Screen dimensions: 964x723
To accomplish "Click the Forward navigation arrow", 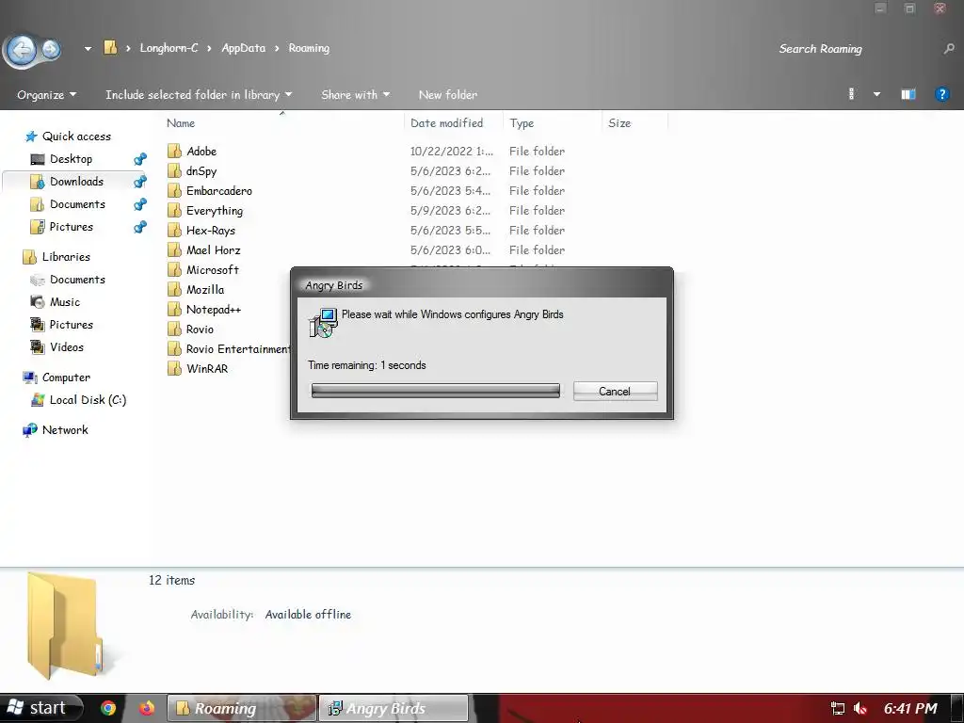I will coord(51,49).
